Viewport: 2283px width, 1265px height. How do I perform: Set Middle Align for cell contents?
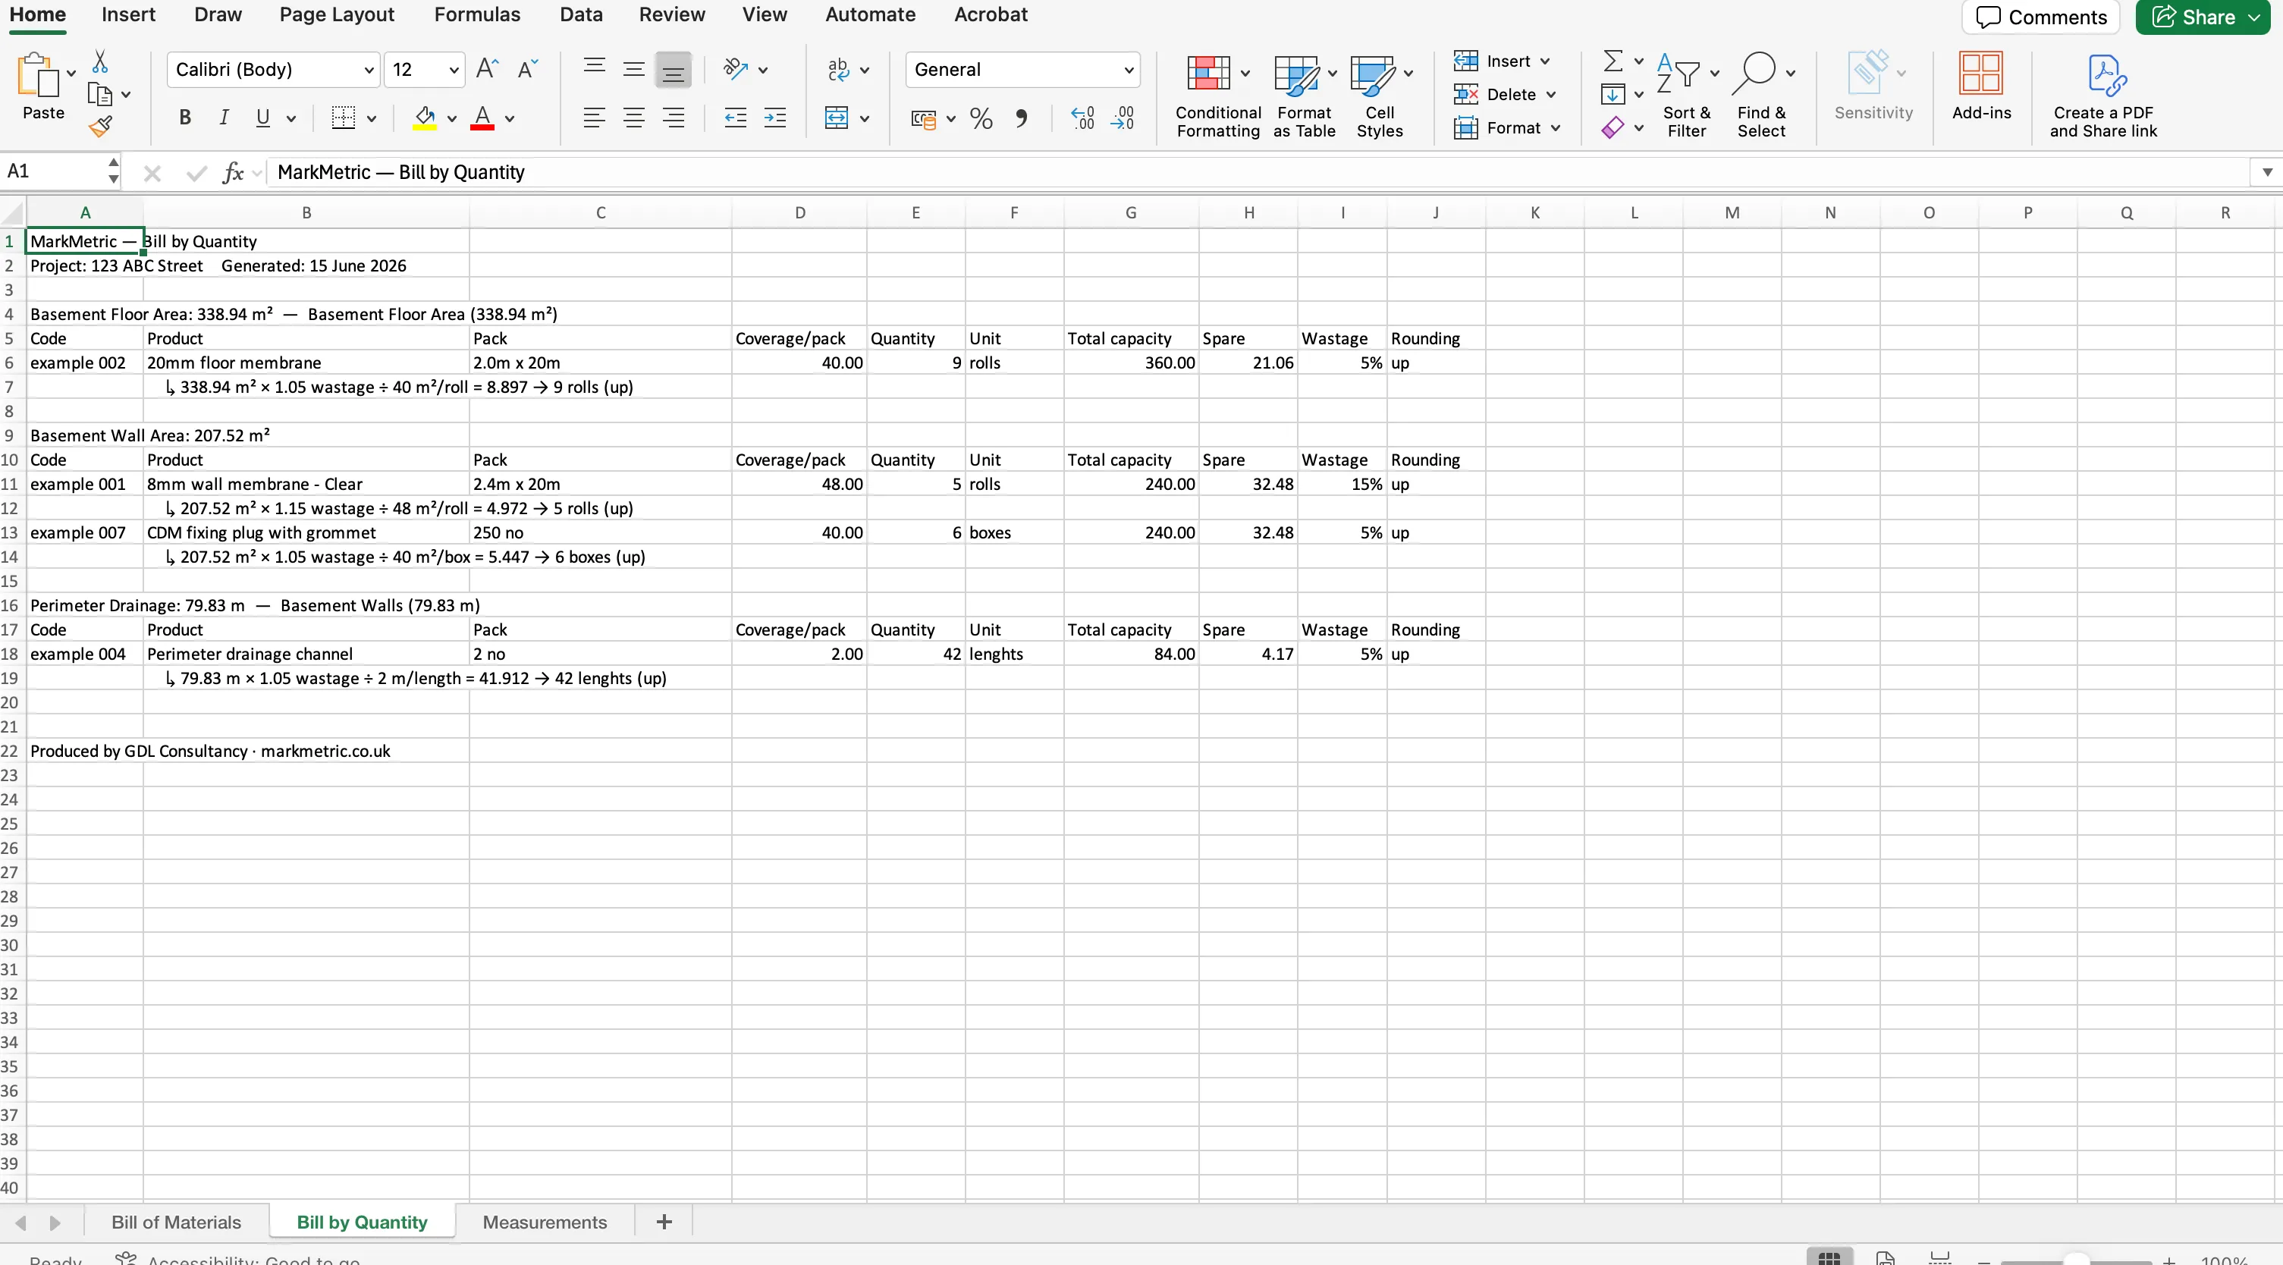633,69
